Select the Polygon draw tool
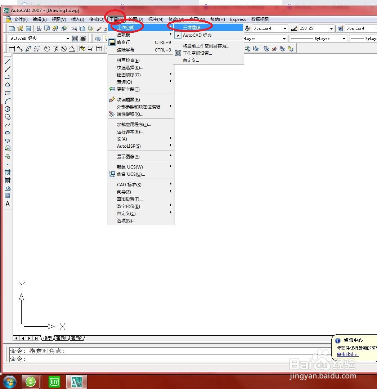The width and height of the screenshot is (377, 389). pyautogui.click(x=8, y=85)
